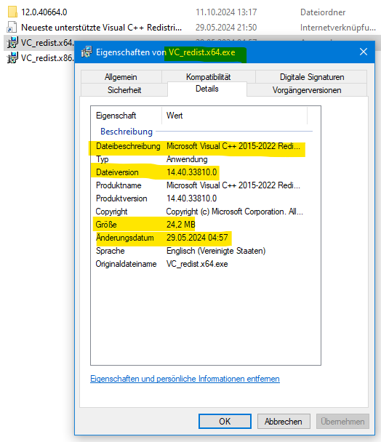This screenshot has height=442, width=381.
Task: Open the Digitale Signaturen tab
Action: [312, 77]
